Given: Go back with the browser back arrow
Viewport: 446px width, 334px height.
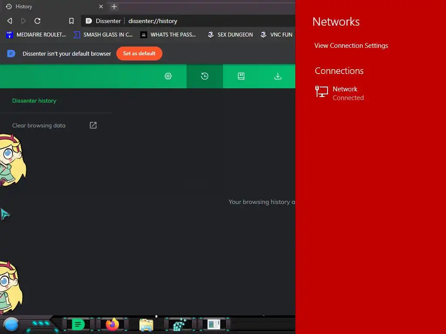Looking at the screenshot, I should [x=10, y=21].
